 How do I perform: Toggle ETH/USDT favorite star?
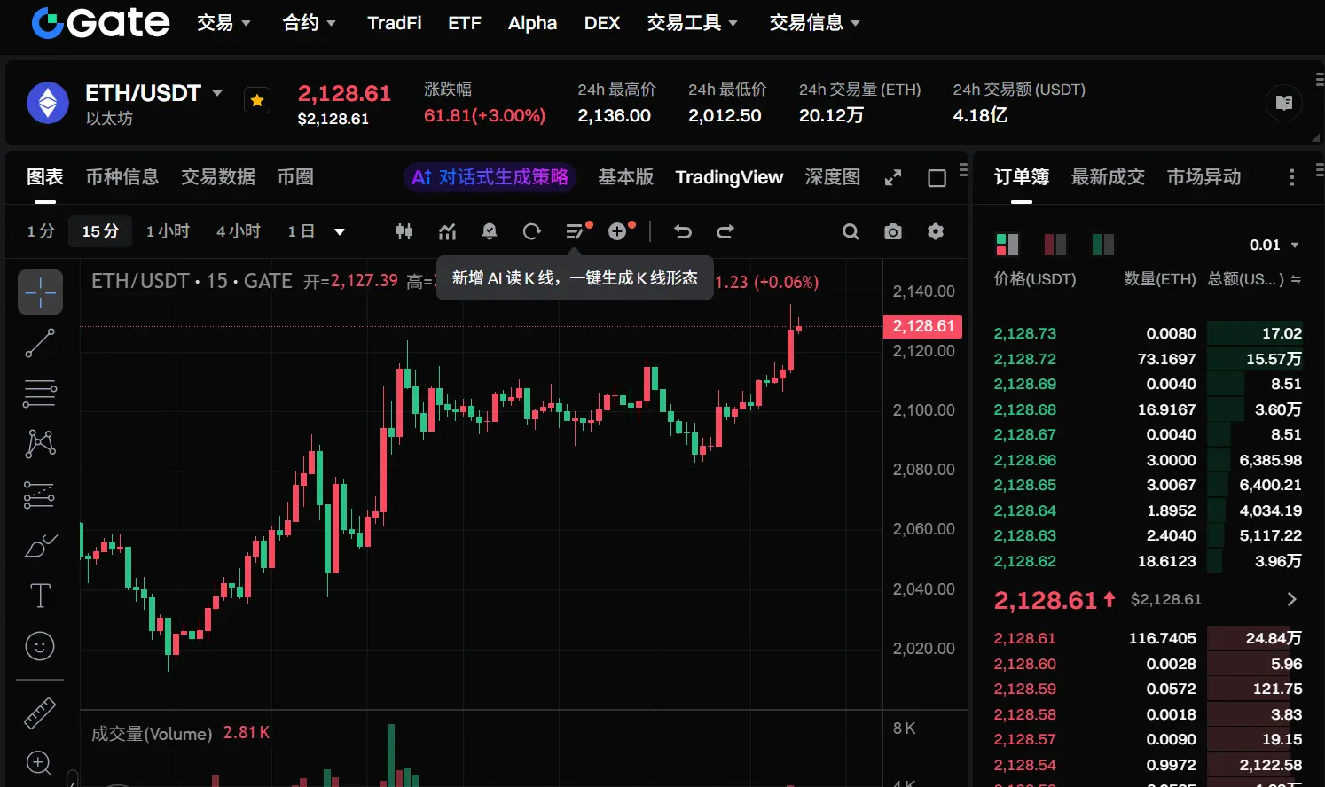click(257, 101)
